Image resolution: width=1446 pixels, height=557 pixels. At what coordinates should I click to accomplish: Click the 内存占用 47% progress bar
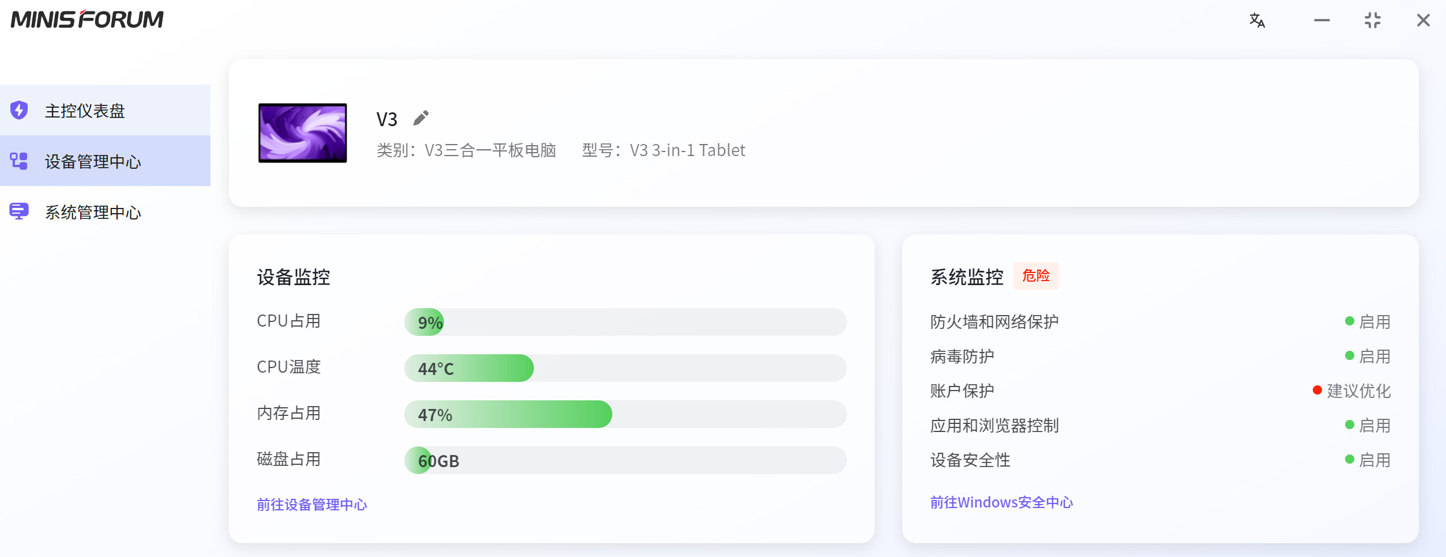(625, 414)
